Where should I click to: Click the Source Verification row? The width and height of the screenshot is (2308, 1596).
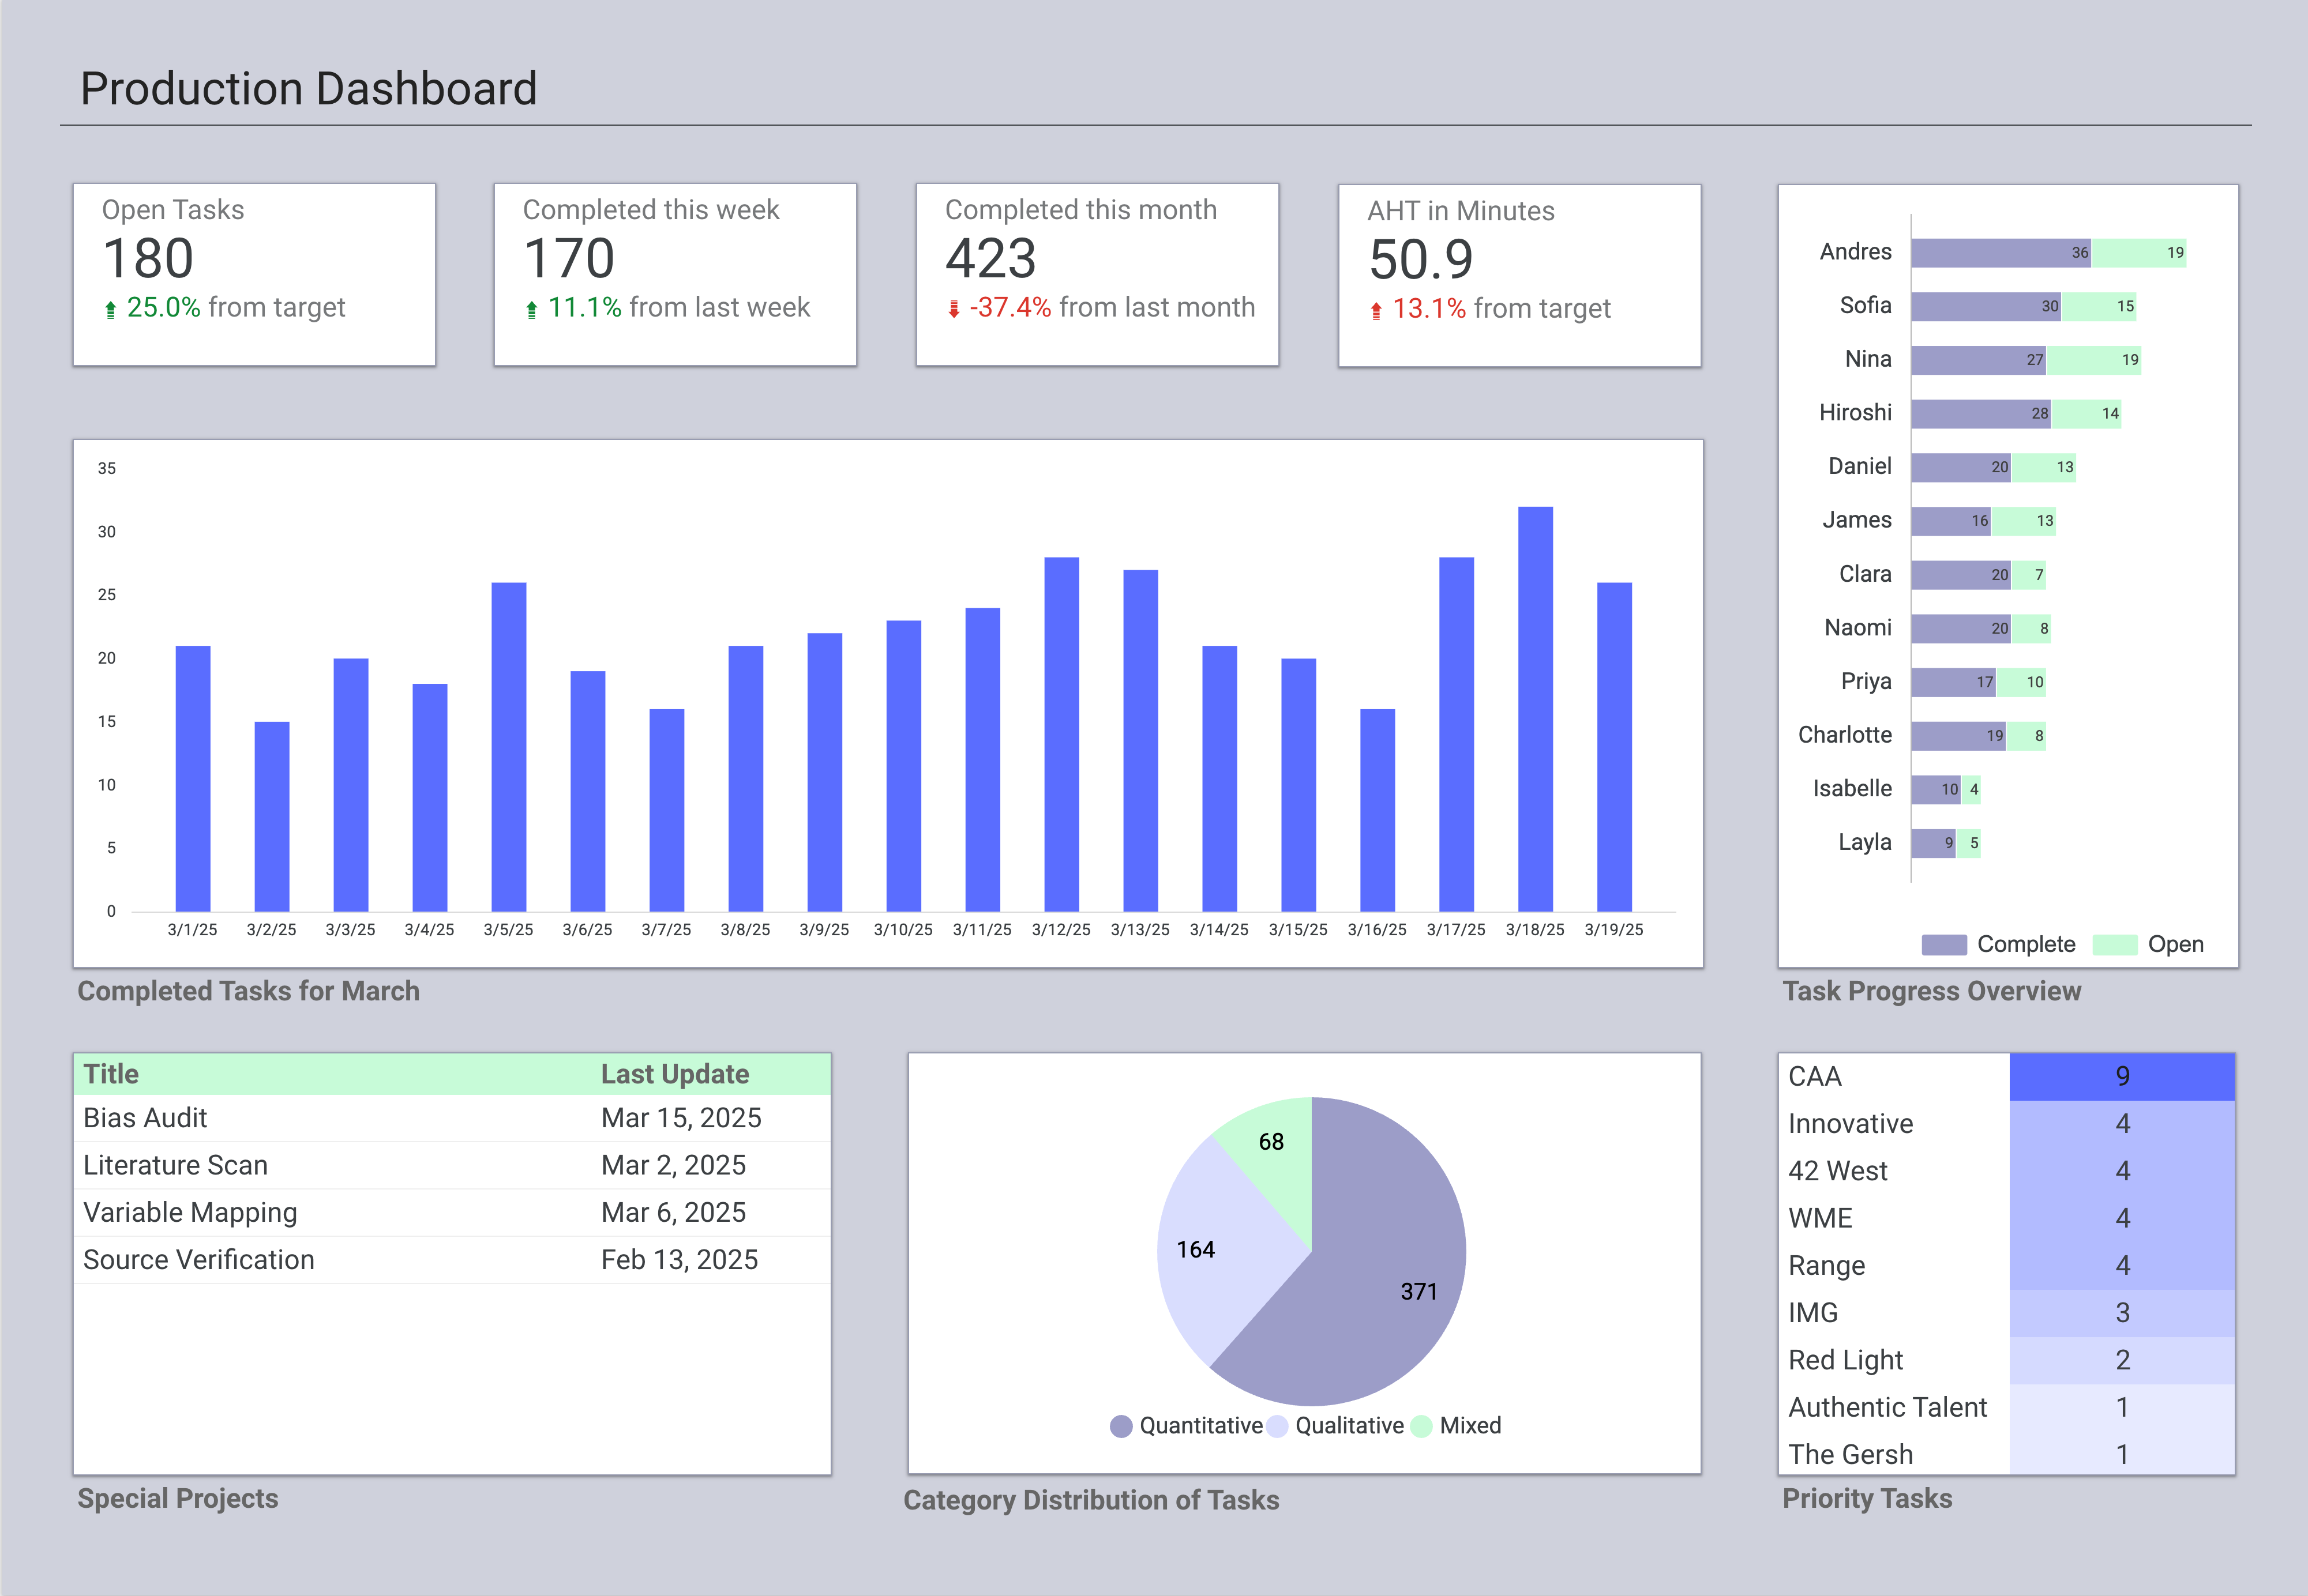tap(199, 1259)
